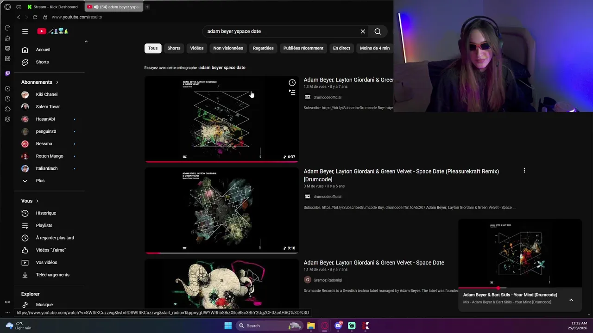Reload the current page
The image size is (593, 333).
coord(35,17)
